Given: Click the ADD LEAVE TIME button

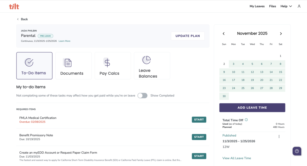Looking at the screenshot, I should (x=252, y=108).
